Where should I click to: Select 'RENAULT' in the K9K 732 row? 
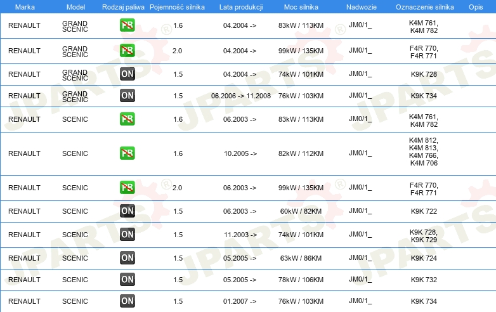coord(24,280)
